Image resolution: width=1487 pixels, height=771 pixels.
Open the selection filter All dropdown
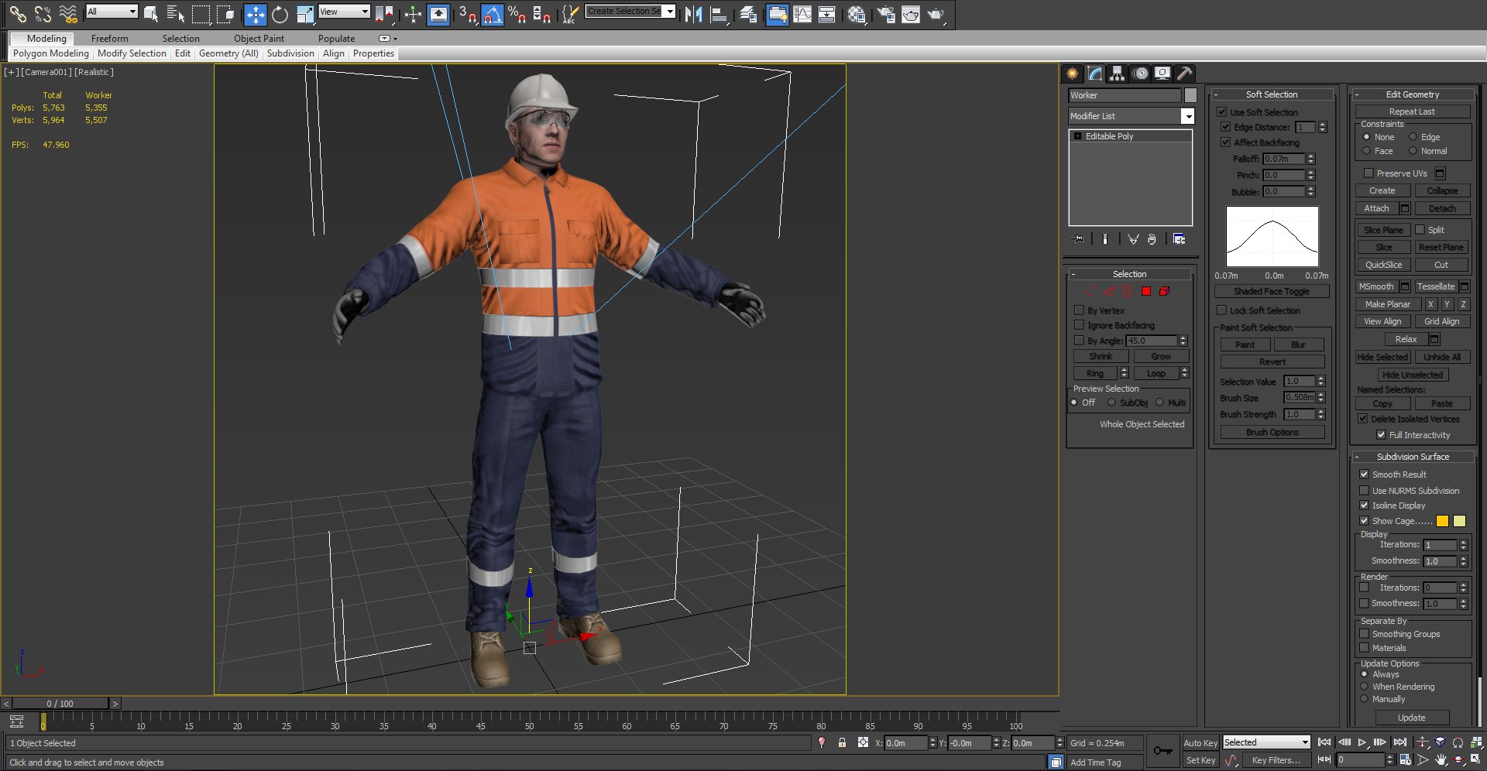coord(112,12)
